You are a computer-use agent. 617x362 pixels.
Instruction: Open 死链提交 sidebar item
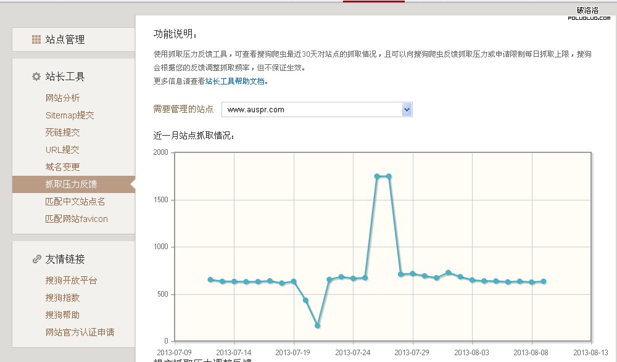[x=62, y=133]
